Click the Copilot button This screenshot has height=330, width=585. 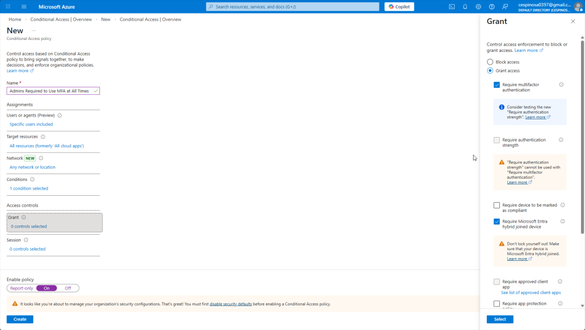click(399, 6)
